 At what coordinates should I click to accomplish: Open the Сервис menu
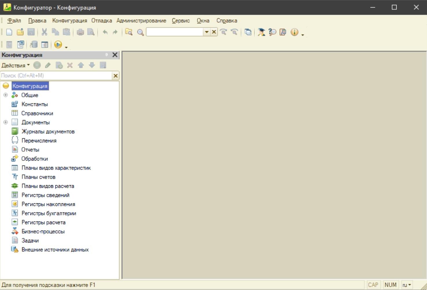(181, 21)
